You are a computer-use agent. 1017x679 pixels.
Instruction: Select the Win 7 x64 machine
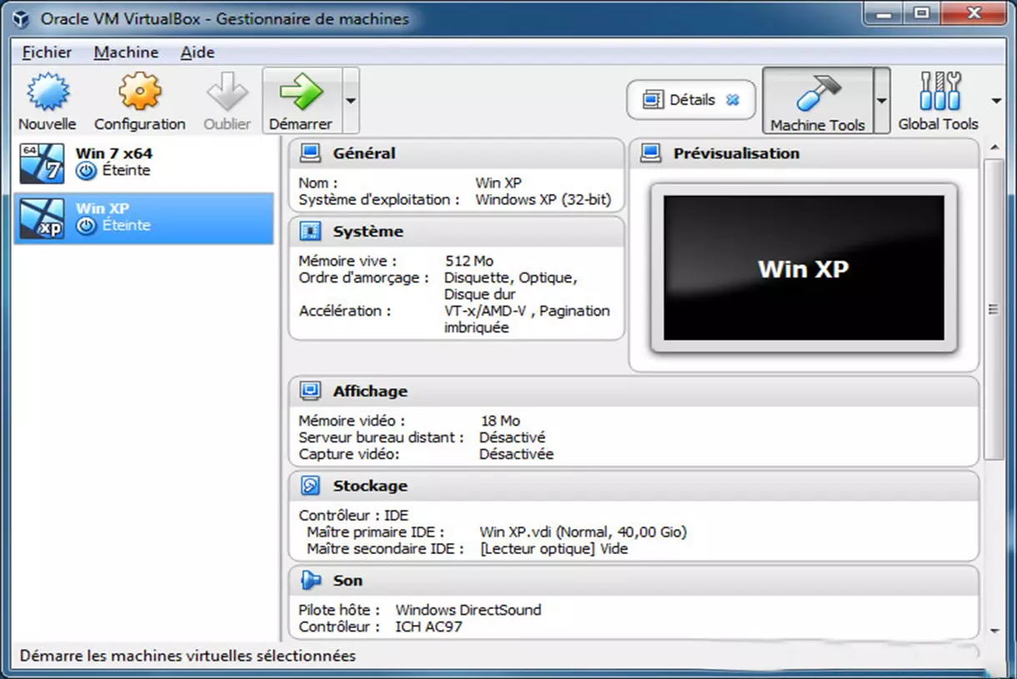coord(143,164)
